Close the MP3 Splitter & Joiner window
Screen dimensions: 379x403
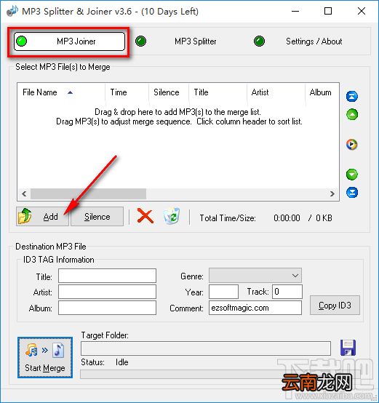[x=362, y=11]
